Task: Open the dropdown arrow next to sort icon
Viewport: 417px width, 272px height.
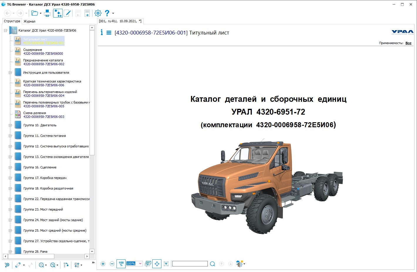Action: [81, 265]
